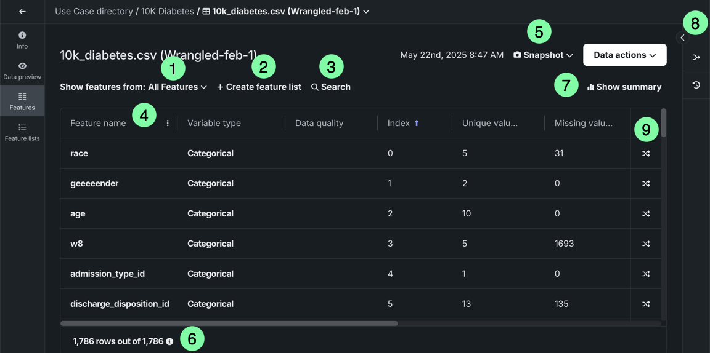
Task: Switch to the Feature lists tab
Action: click(22, 132)
